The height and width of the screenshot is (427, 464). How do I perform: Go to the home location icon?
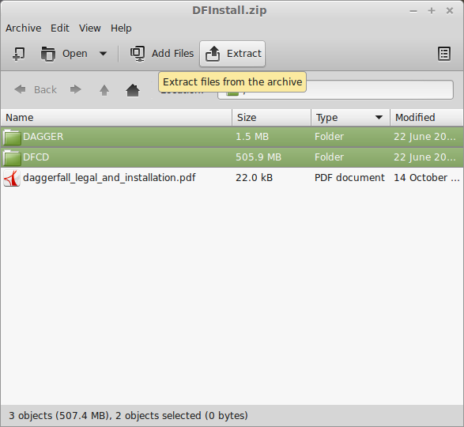133,90
